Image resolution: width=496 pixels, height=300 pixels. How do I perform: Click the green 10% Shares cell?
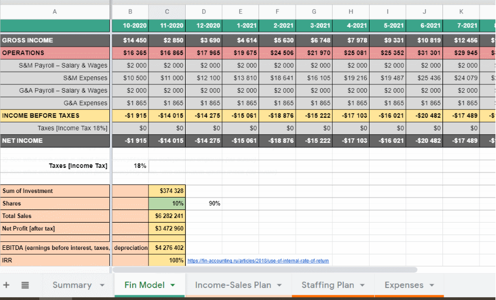point(167,203)
